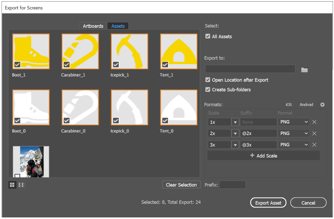Click the 2x scale value field
Viewport: 334px width, 219px height.
[219, 133]
